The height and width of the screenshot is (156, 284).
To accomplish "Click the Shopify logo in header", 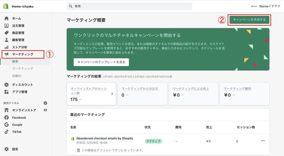I will tap(6, 6).
